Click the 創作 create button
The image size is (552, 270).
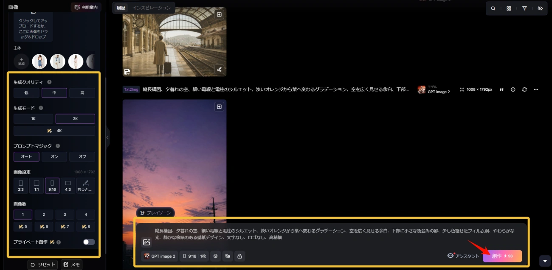[502, 256]
